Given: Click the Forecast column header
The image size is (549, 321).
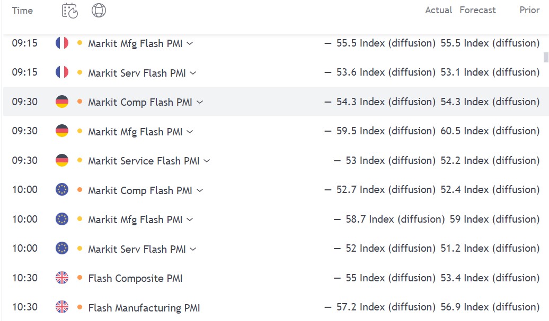Looking at the screenshot, I should pos(477,10).
